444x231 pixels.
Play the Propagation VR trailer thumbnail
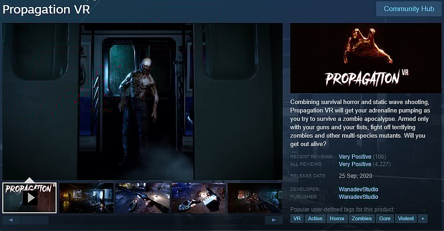coord(29,198)
